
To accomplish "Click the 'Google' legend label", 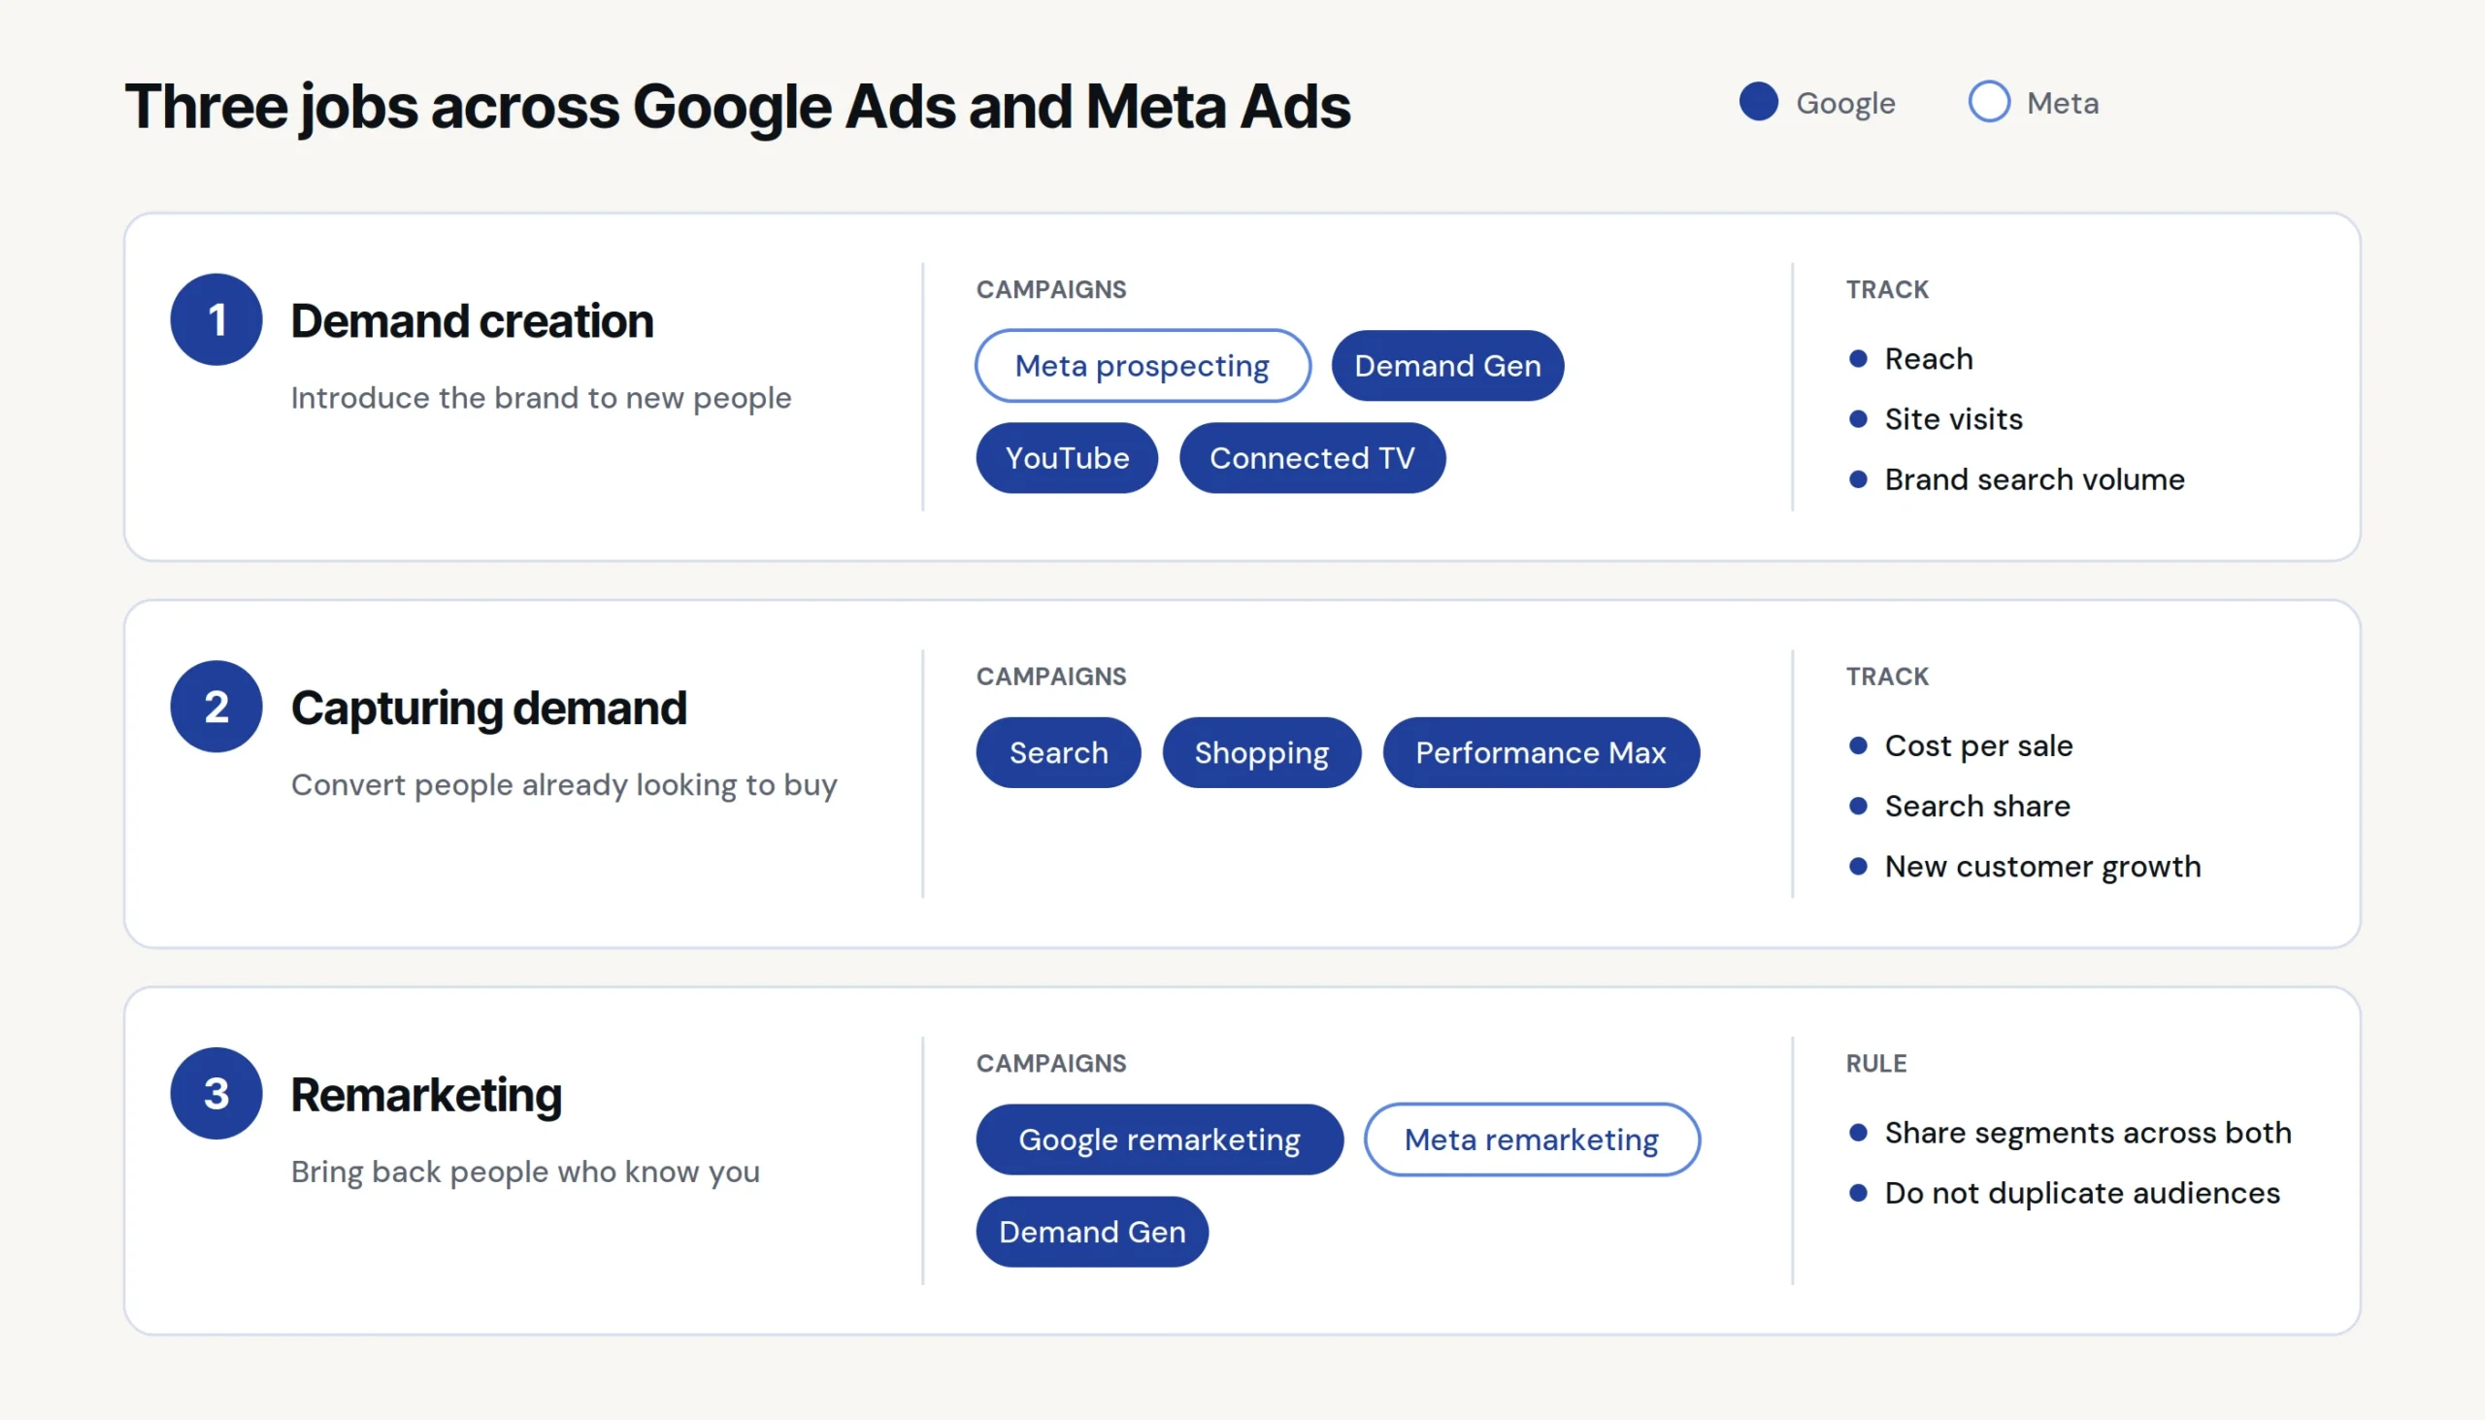I will tap(1845, 104).
